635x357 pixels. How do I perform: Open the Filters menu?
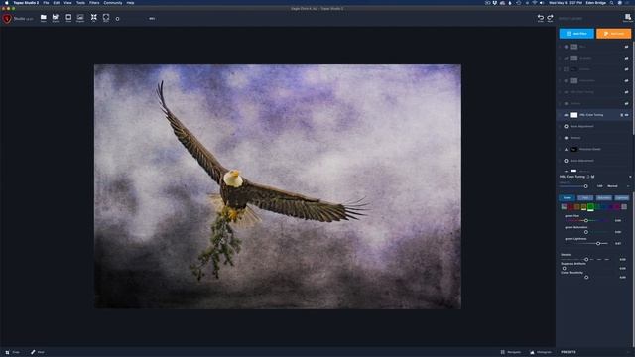tap(94, 3)
